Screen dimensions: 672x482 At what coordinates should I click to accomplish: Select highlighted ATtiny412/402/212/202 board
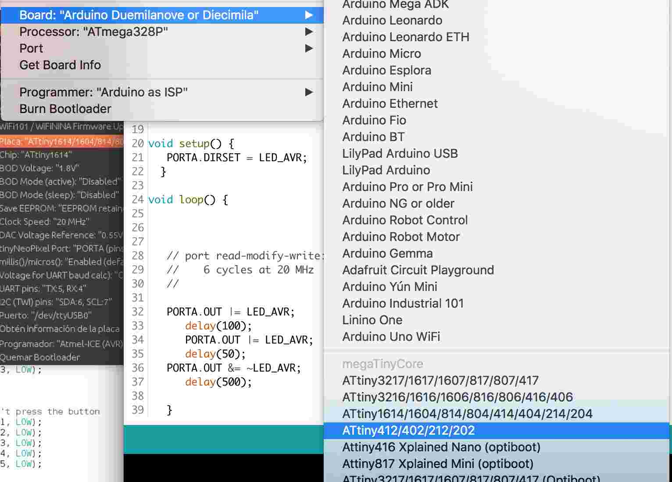point(497,430)
